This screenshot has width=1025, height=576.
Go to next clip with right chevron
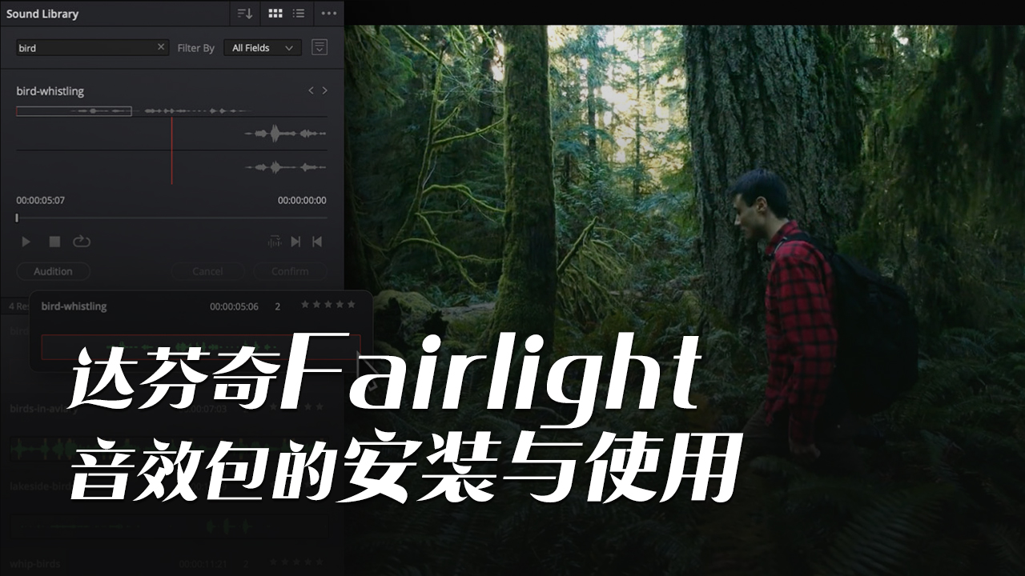click(324, 91)
